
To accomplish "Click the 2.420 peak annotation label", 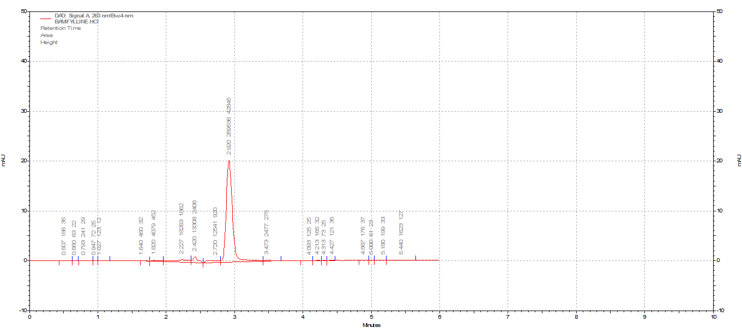I will (195, 227).
